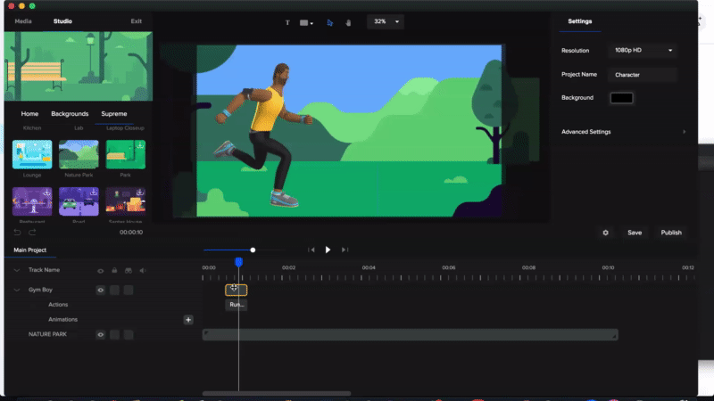Click the Publish button

click(x=670, y=233)
